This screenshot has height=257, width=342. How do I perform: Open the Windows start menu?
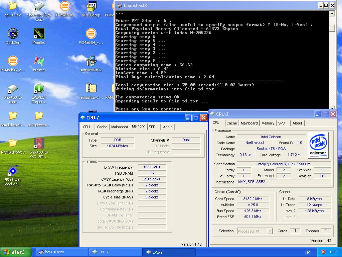click(x=16, y=252)
